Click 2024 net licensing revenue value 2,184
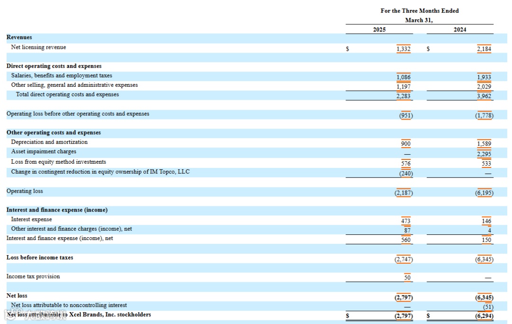Viewport: 512px width, 324px height. tap(484, 49)
